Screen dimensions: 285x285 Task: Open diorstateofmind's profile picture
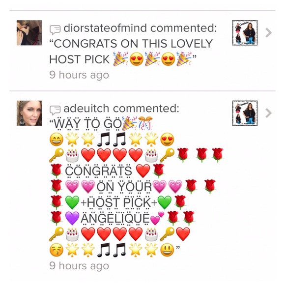tap(29, 33)
